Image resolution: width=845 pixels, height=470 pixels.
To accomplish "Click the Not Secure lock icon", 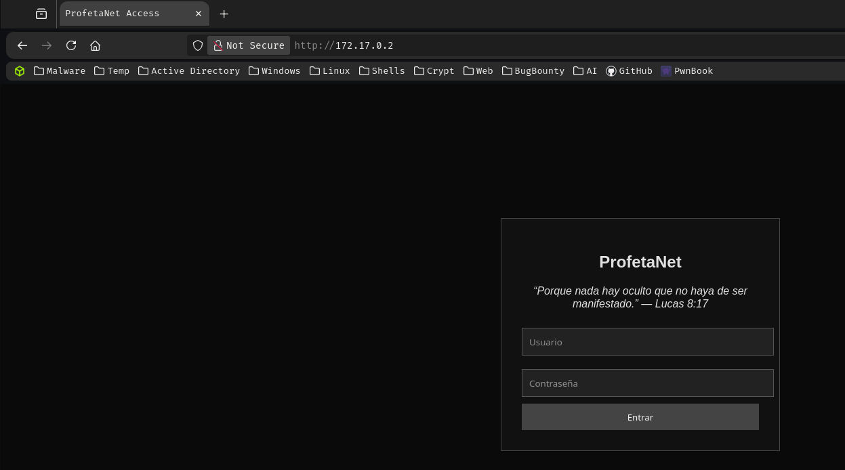I will [x=218, y=45].
